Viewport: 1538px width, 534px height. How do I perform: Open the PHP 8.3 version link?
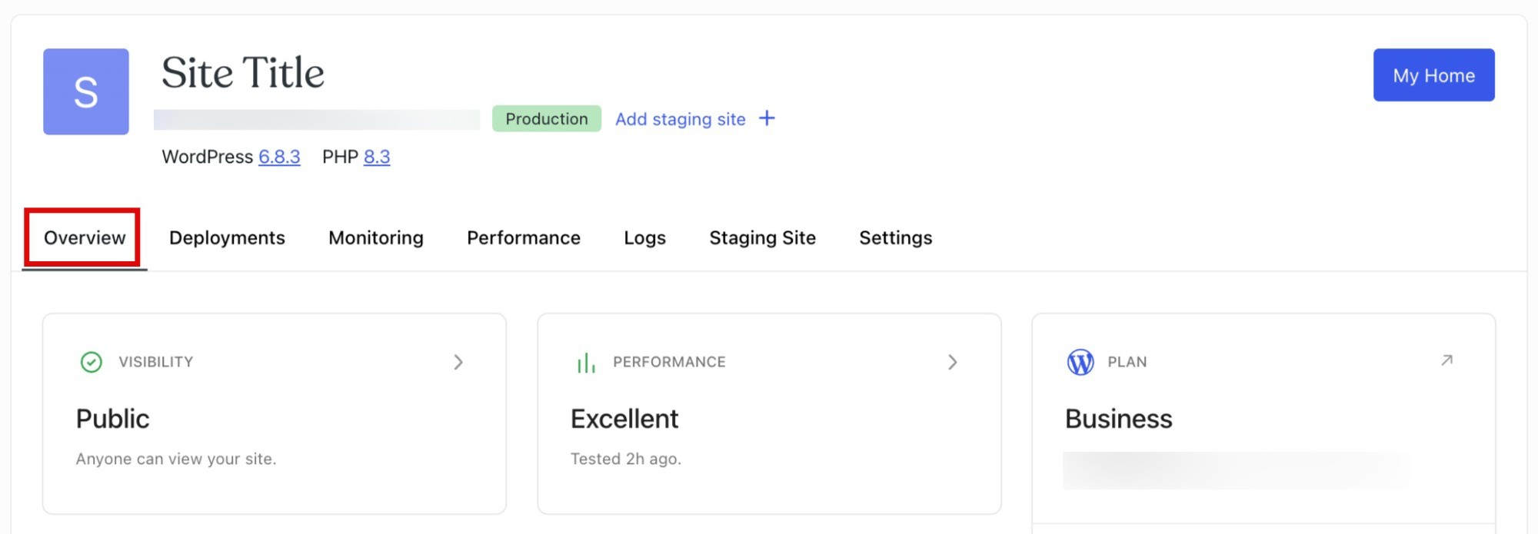click(x=377, y=157)
